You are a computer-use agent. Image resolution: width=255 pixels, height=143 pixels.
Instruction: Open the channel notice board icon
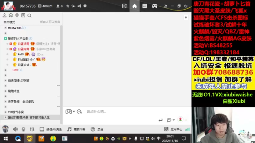23,15
